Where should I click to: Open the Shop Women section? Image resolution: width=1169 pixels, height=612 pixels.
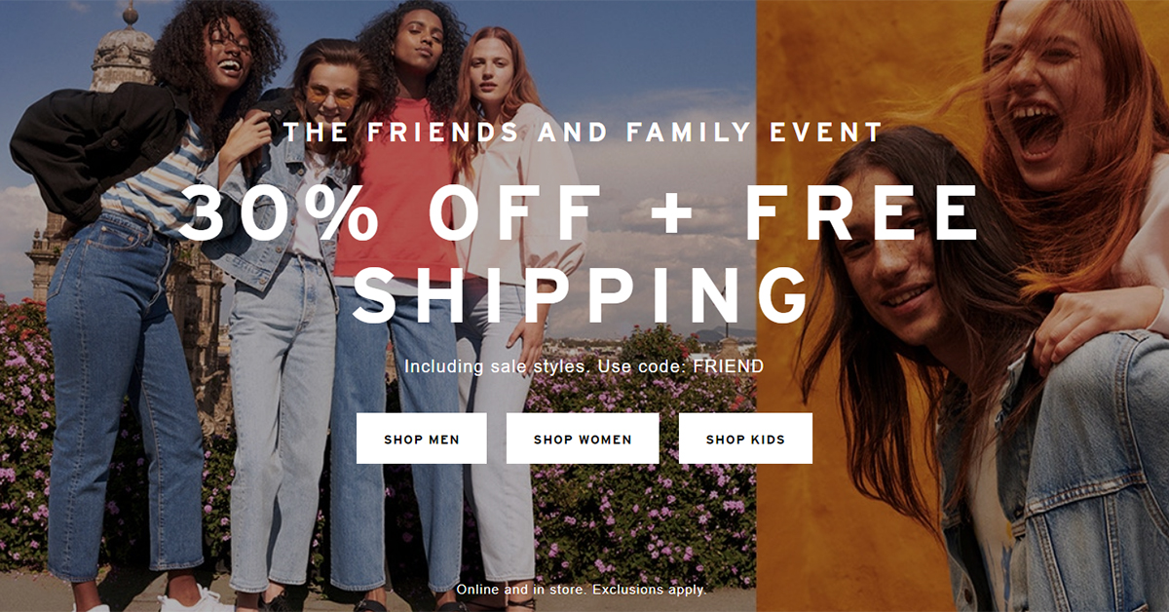tap(583, 439)
